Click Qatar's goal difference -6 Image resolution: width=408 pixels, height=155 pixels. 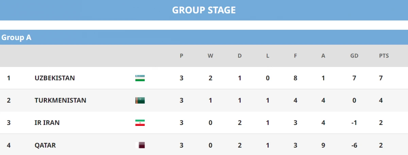click(354, 145)
